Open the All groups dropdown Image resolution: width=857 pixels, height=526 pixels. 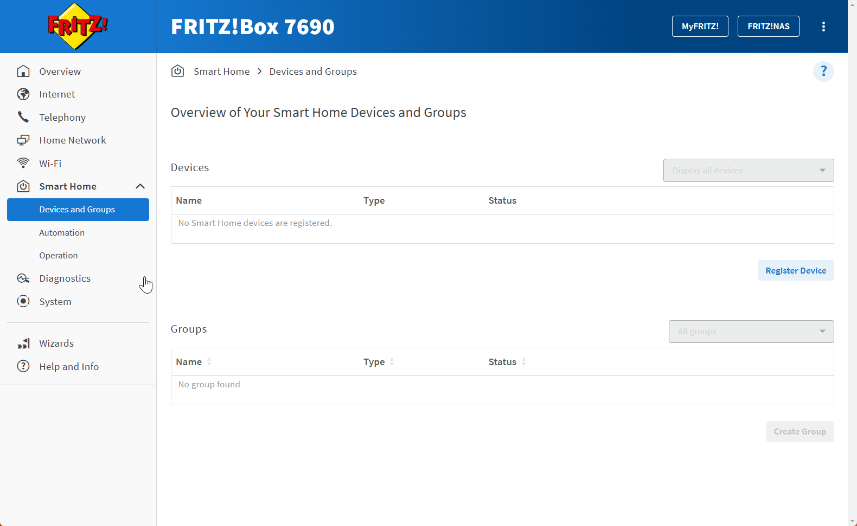751,332
